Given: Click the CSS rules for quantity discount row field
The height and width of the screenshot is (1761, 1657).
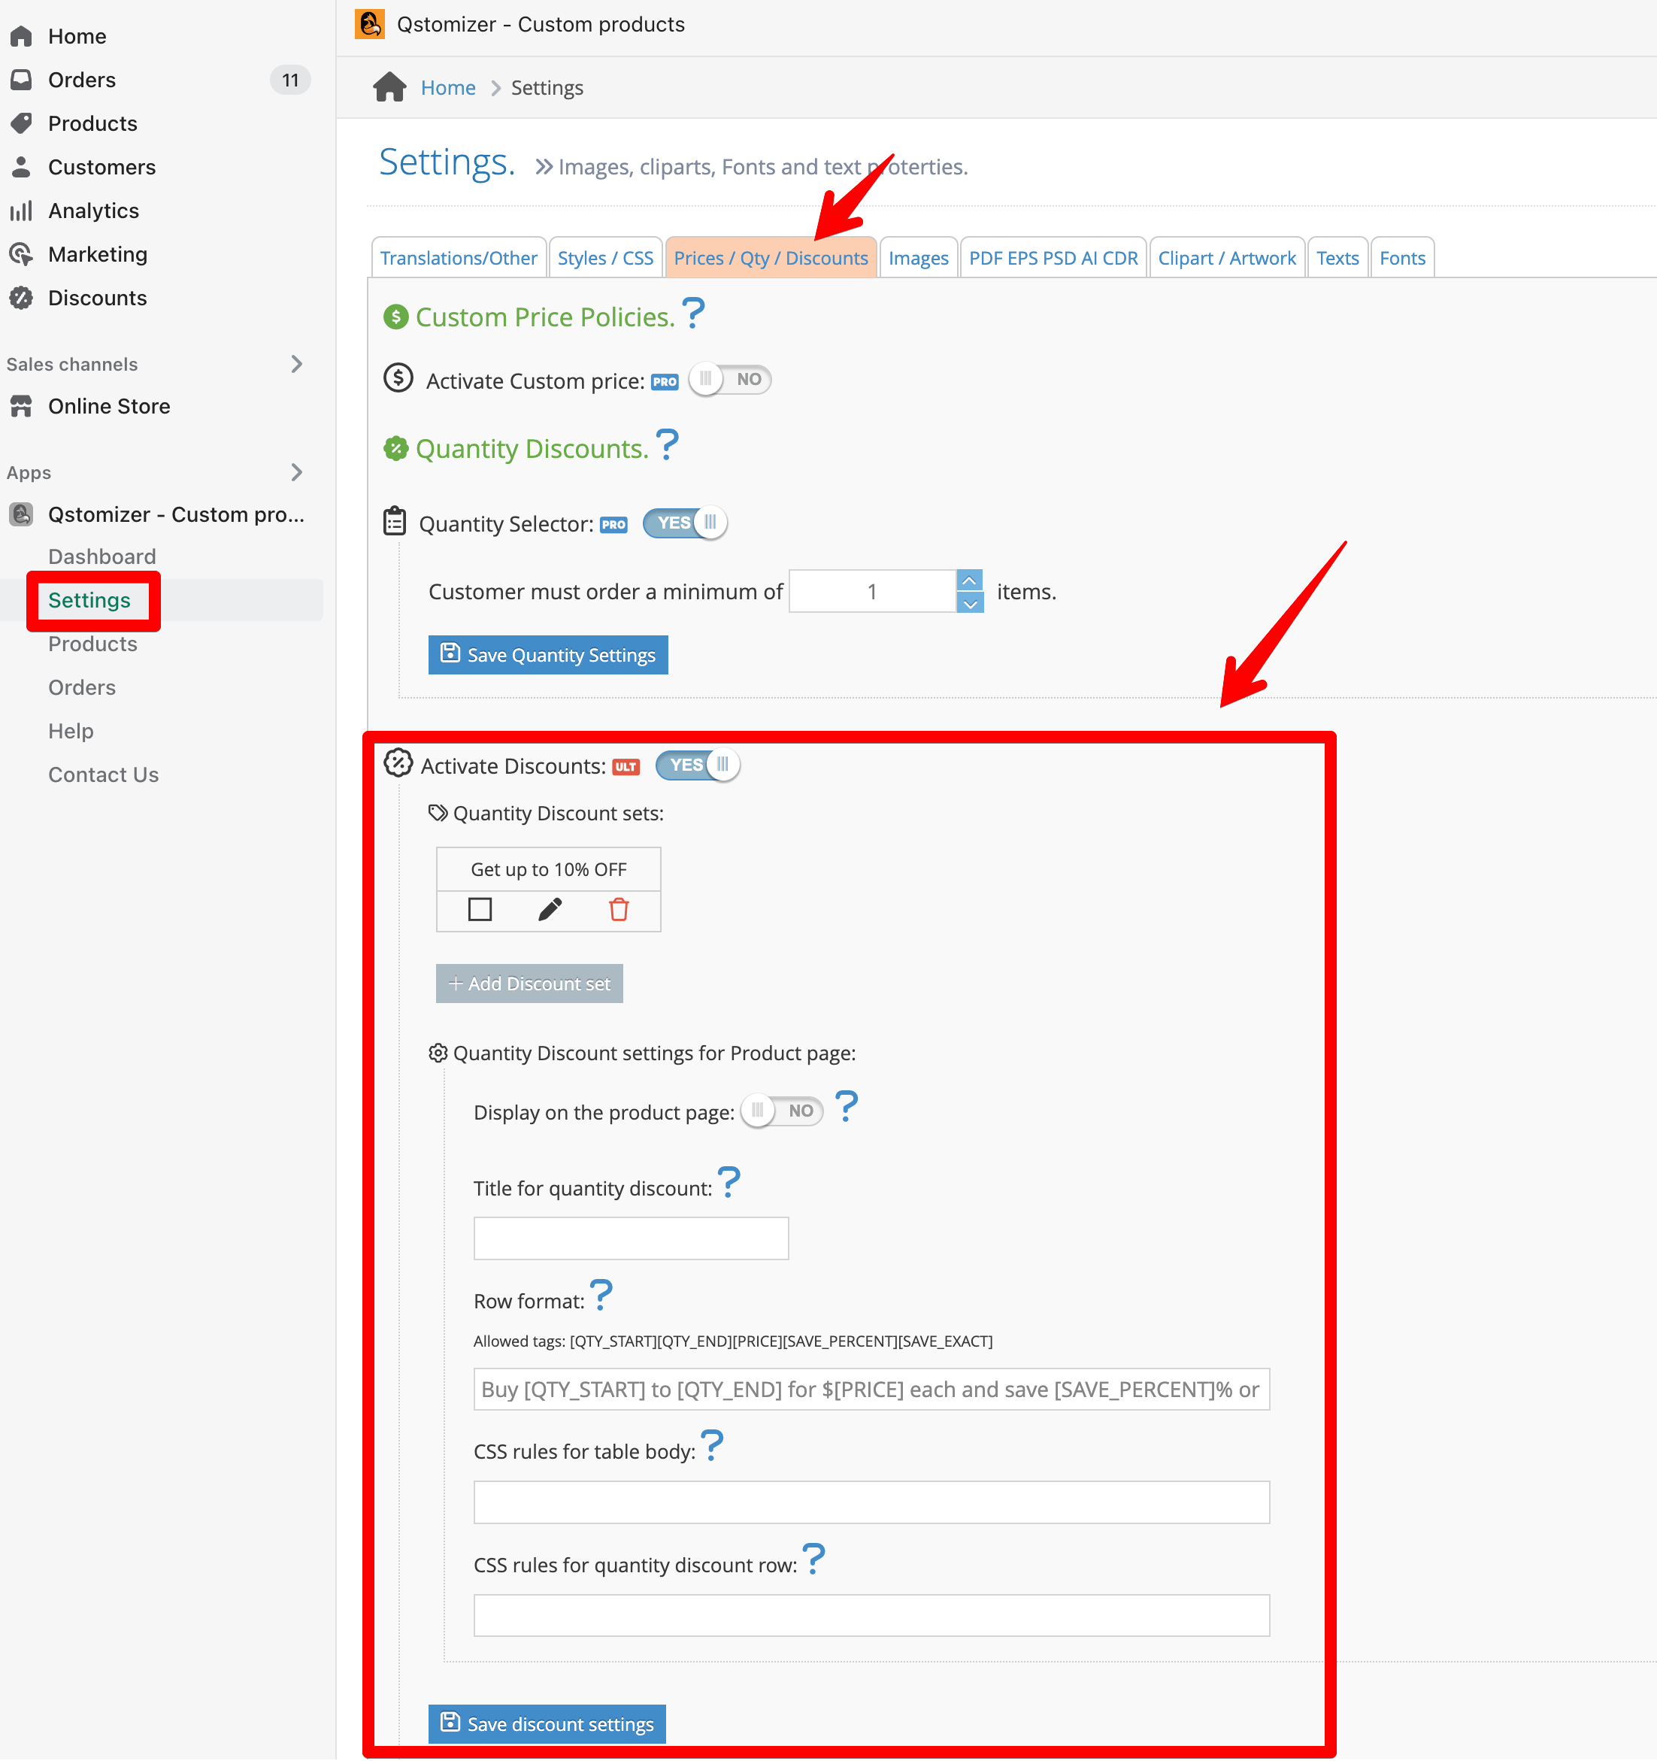Looking at the screenshot, I should [x=871, y=1616].
